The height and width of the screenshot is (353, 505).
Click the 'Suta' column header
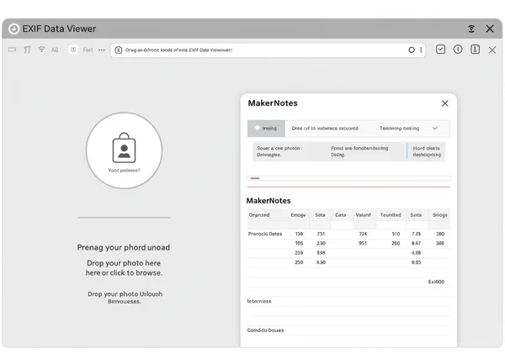tap(416, 215)
